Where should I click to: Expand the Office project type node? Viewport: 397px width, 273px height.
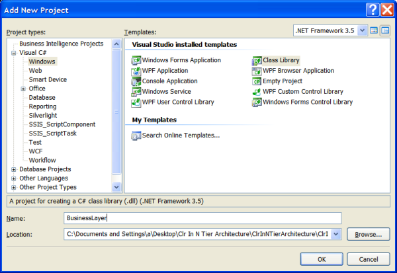coord(23,89)
